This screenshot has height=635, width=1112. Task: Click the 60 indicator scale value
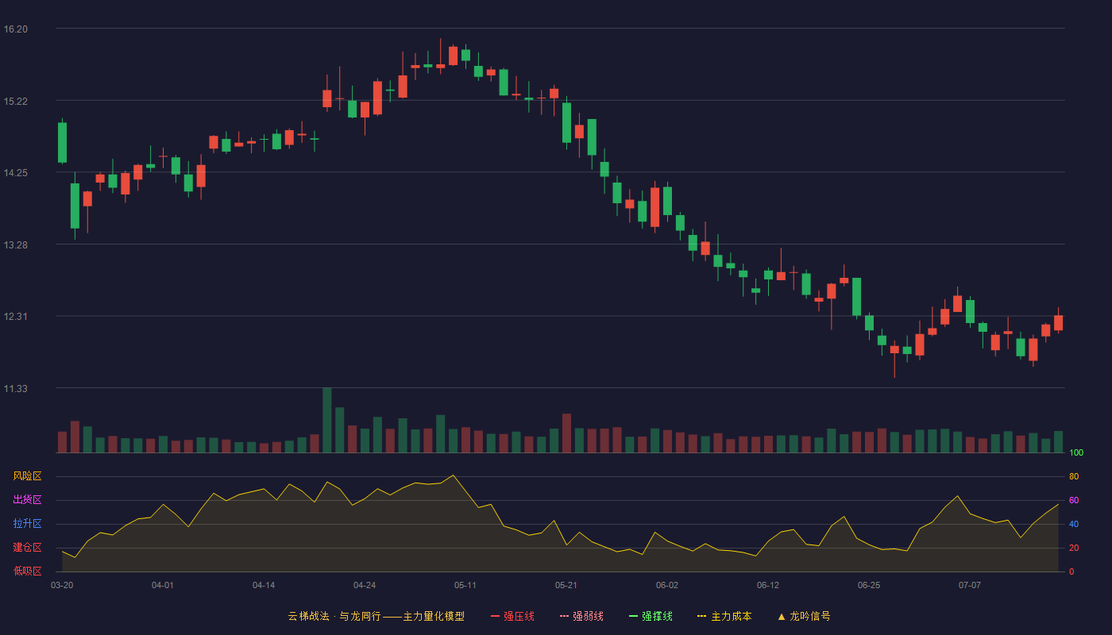[1074, 500]
